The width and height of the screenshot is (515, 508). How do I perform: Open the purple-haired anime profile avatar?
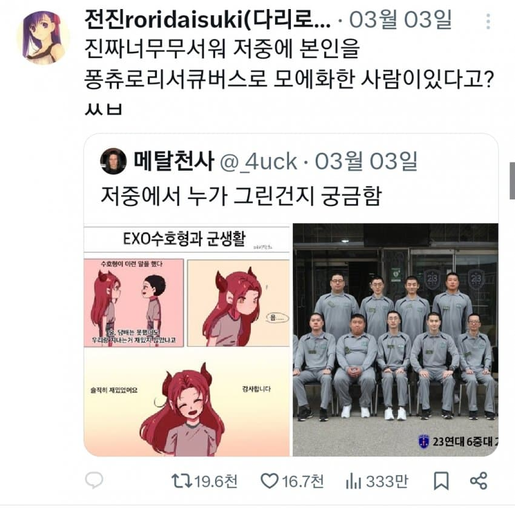42,37
